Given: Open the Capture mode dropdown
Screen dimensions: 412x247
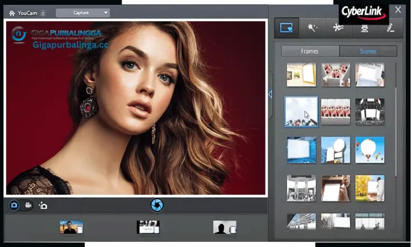Looking at the screenshot, I should click(83, 12).
